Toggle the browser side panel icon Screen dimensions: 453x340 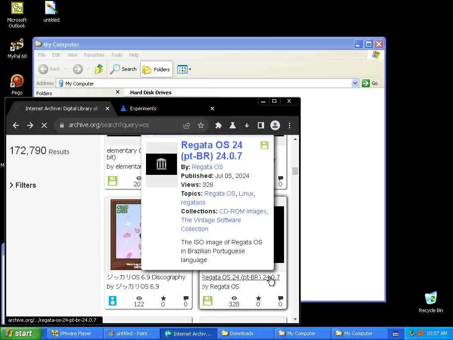point(261,125)
